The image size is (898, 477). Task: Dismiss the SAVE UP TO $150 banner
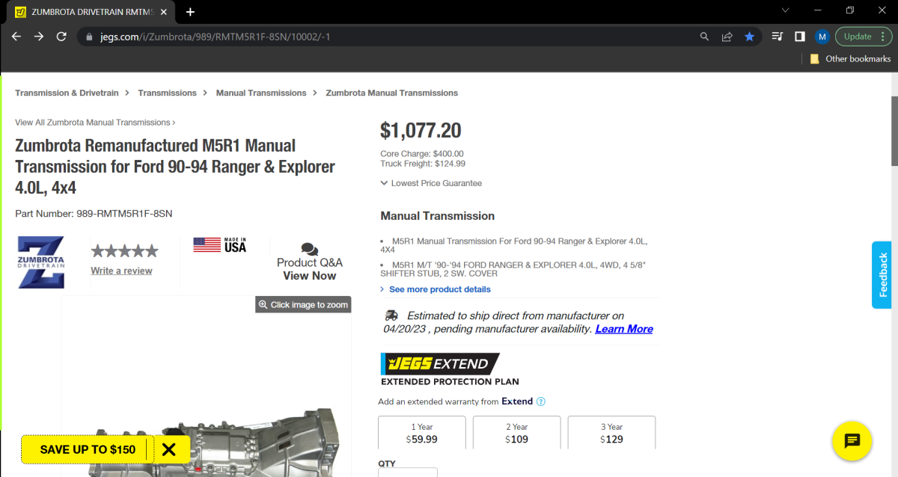169,449
